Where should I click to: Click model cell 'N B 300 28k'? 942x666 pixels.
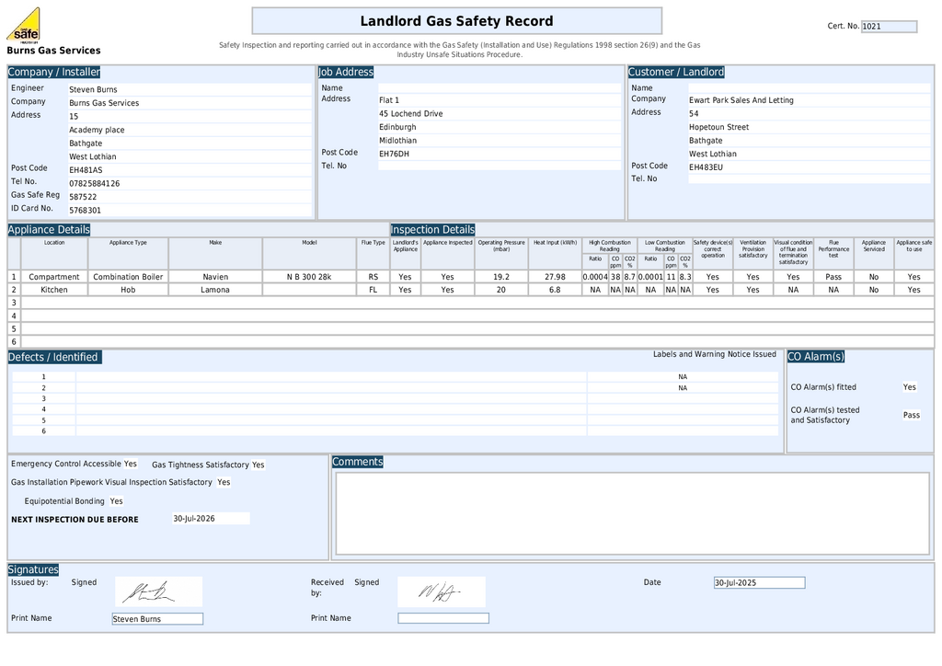point(309,277)
